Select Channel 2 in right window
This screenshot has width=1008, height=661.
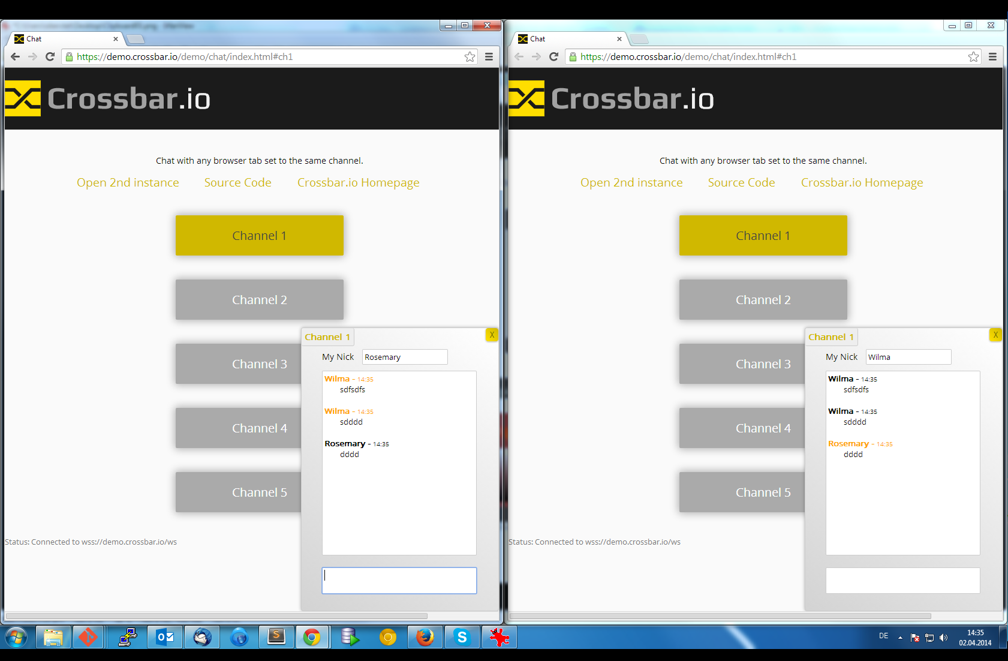pyautogui.click(x=763, y=300)
